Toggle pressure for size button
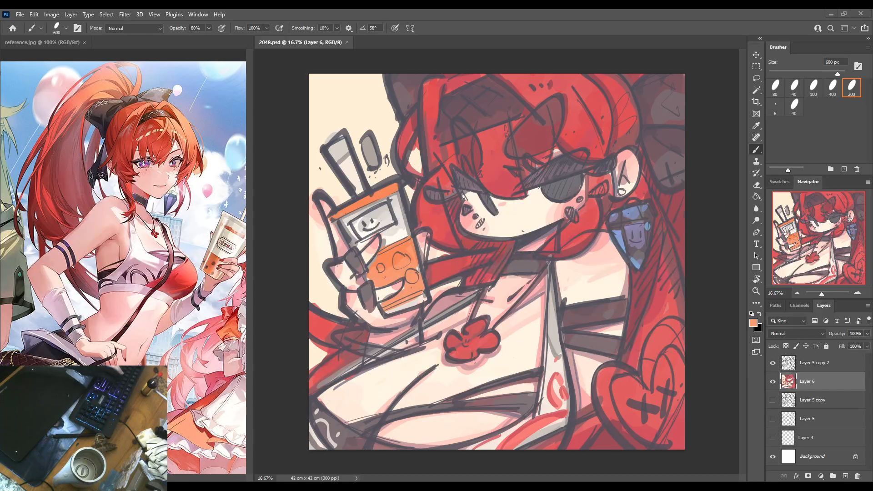873x491 pixels. (395, 28)
